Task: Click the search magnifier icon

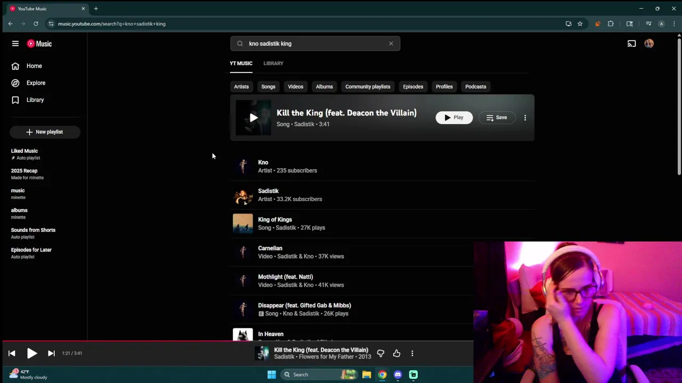Action: pos(240,44)
